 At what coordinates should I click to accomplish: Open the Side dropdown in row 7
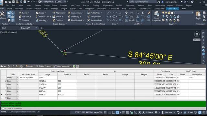tap(17, 98)
